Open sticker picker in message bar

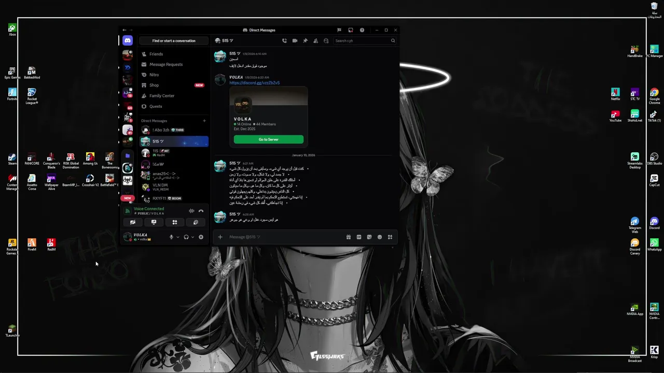point(369,237)
